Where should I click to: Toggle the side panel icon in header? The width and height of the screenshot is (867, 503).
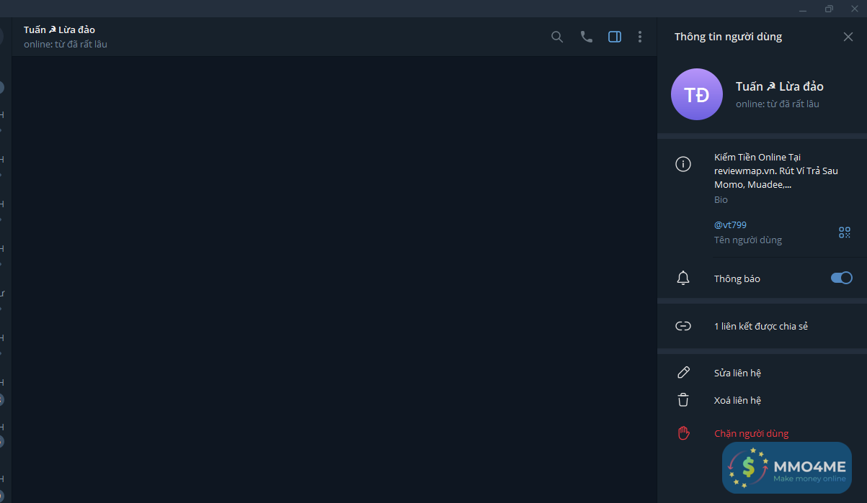click(615, 37)
